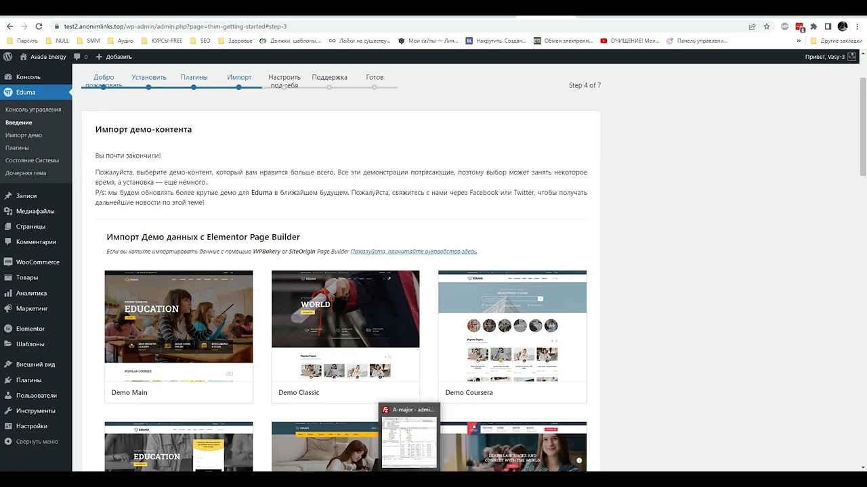Screen dimensions: 867x487
Task: Click the share page icon in address bar
Action: 752,26
